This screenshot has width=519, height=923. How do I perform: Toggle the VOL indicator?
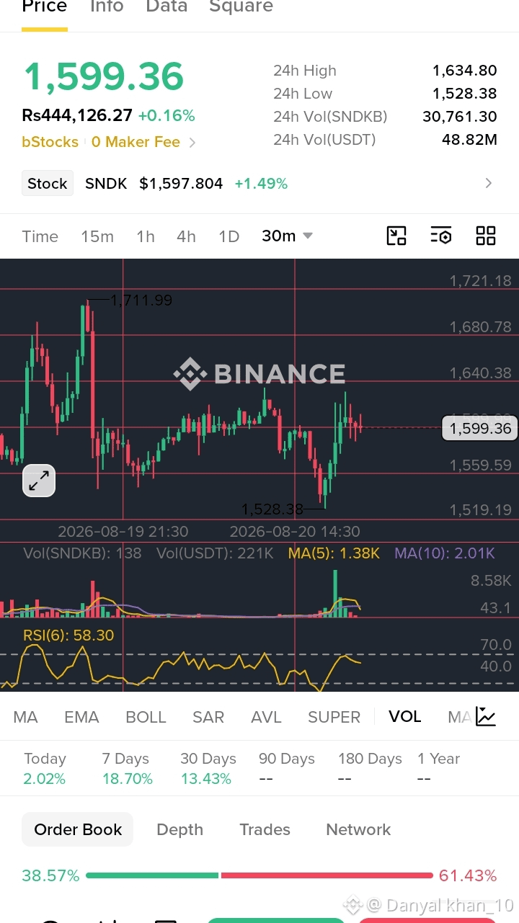click(405, 716)
